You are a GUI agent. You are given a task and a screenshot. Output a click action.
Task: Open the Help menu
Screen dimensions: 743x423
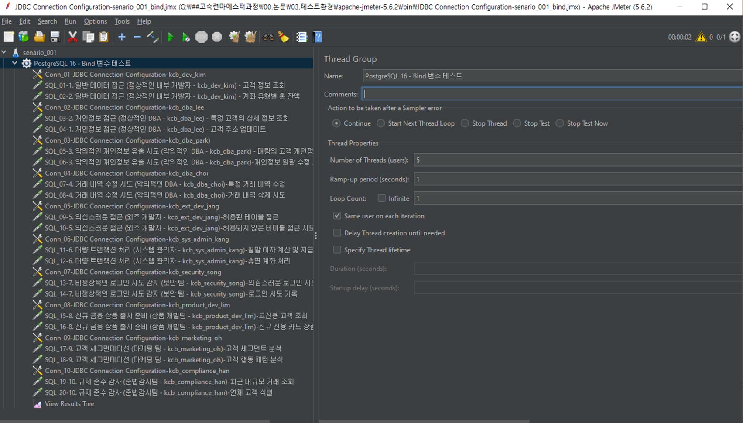pos(144,21)
